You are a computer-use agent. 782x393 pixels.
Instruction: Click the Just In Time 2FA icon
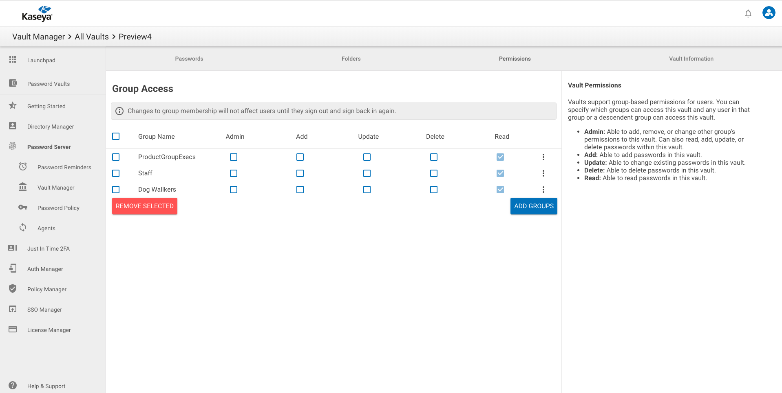pyautogui.click(x=13, y=248)
